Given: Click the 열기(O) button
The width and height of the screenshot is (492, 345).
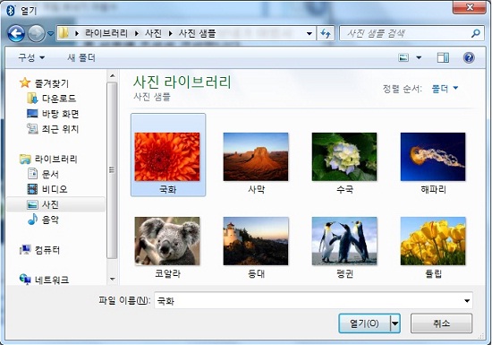Looking at the screenshot, I should coord(364,323).
